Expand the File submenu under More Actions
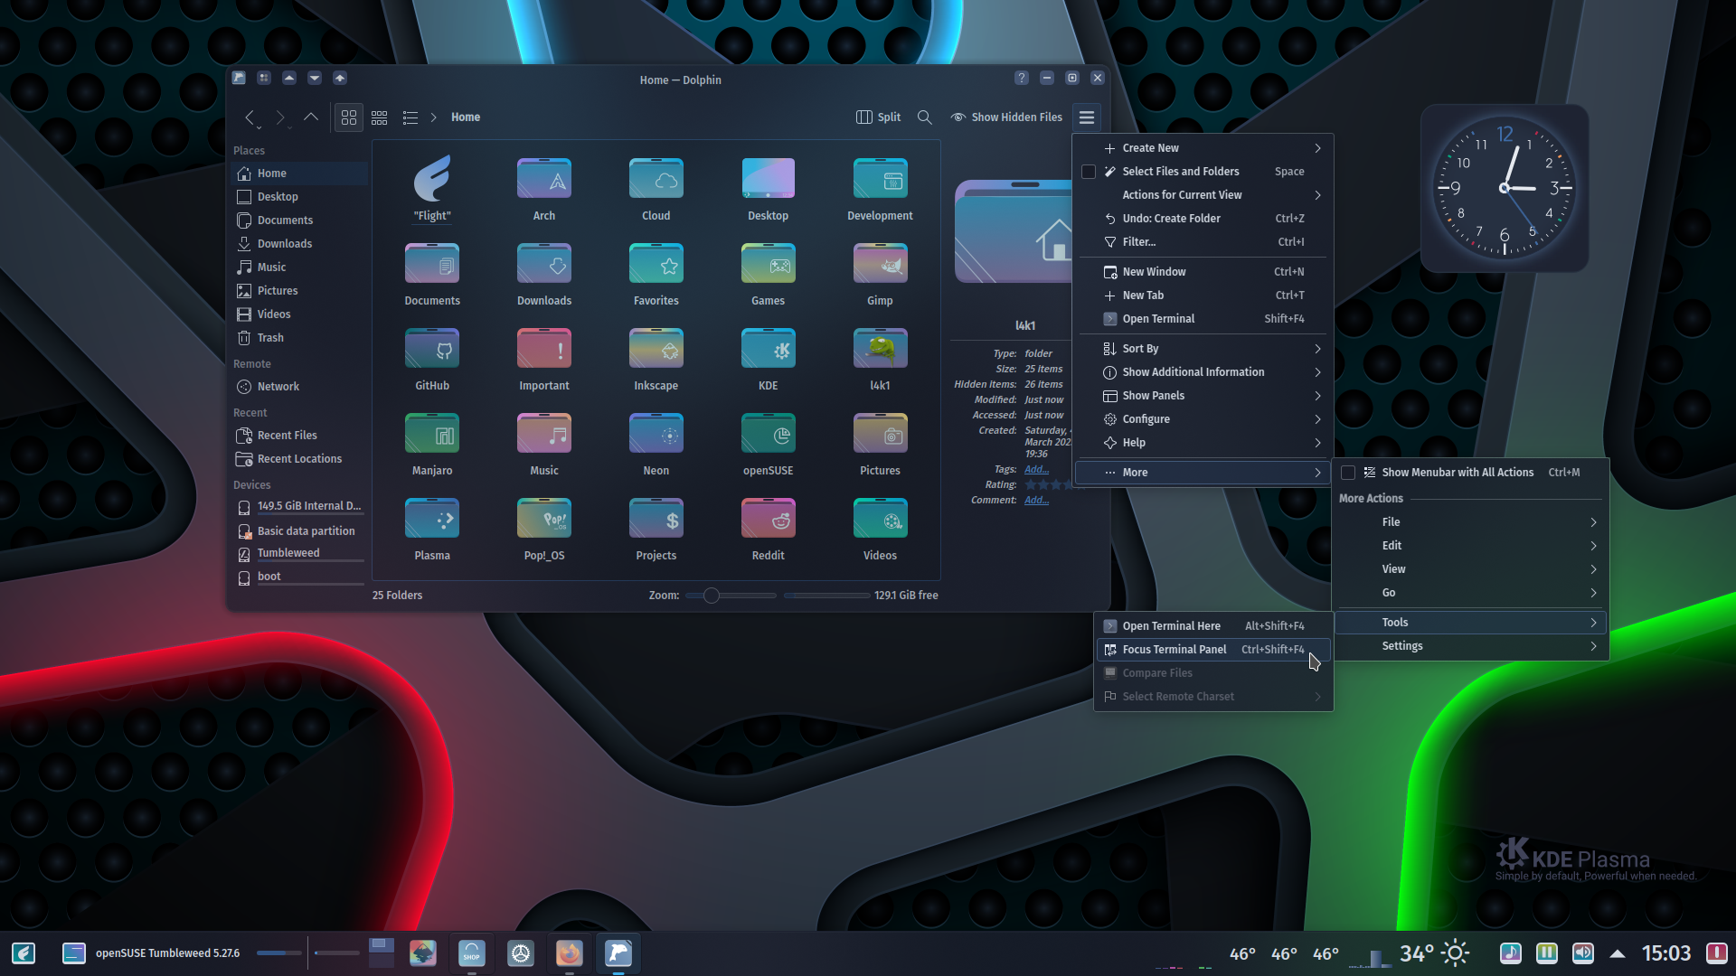The image size is (1736, 976). tap(1470, 522)
